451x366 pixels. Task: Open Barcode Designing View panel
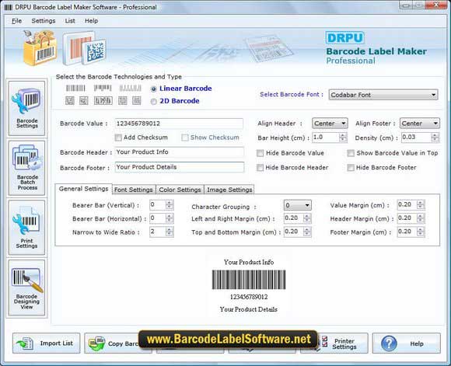(26, 288)
